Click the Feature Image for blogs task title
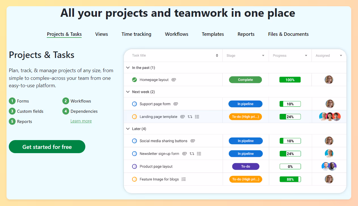 (x=159, y=179)
